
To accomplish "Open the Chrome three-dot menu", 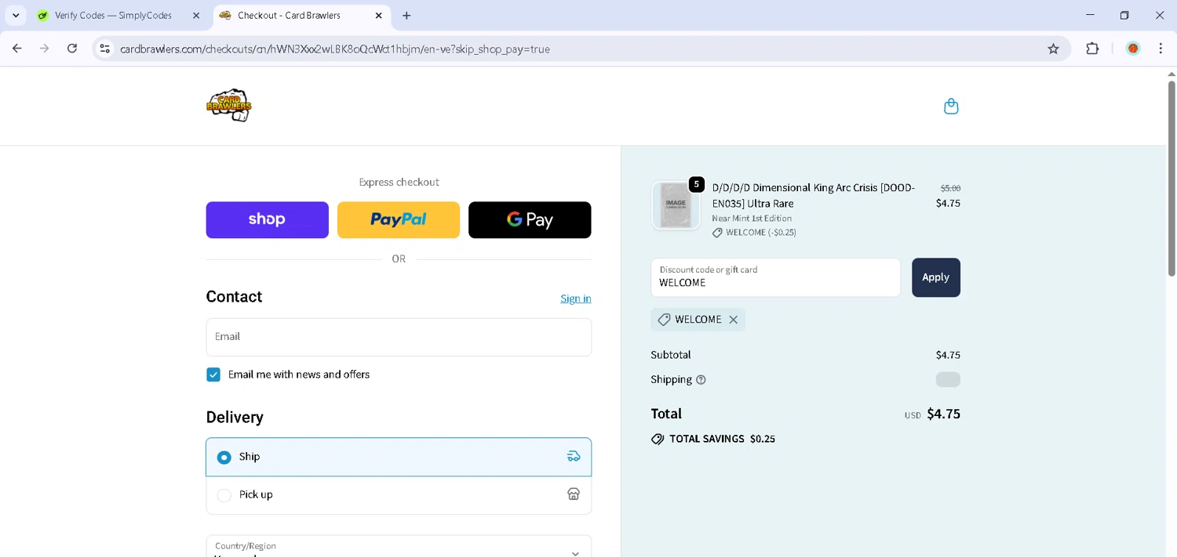I will click(x=1161, y=49).
